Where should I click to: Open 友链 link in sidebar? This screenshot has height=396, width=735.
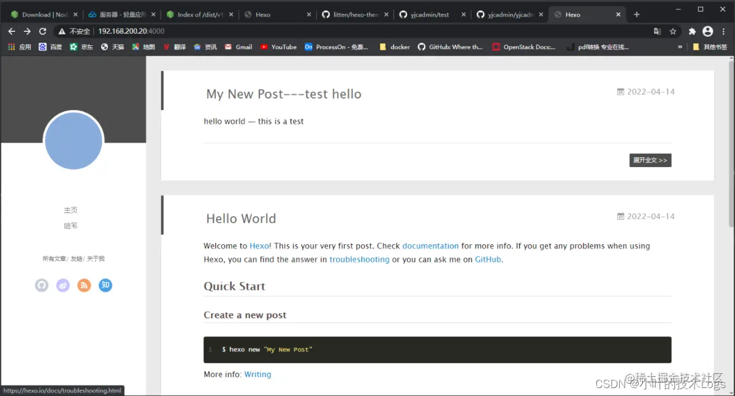(x=77, y=258)
